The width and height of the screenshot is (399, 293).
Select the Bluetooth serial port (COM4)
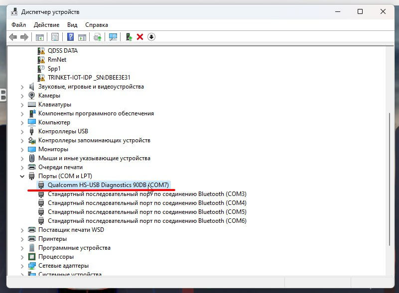(x=147, y=203)
